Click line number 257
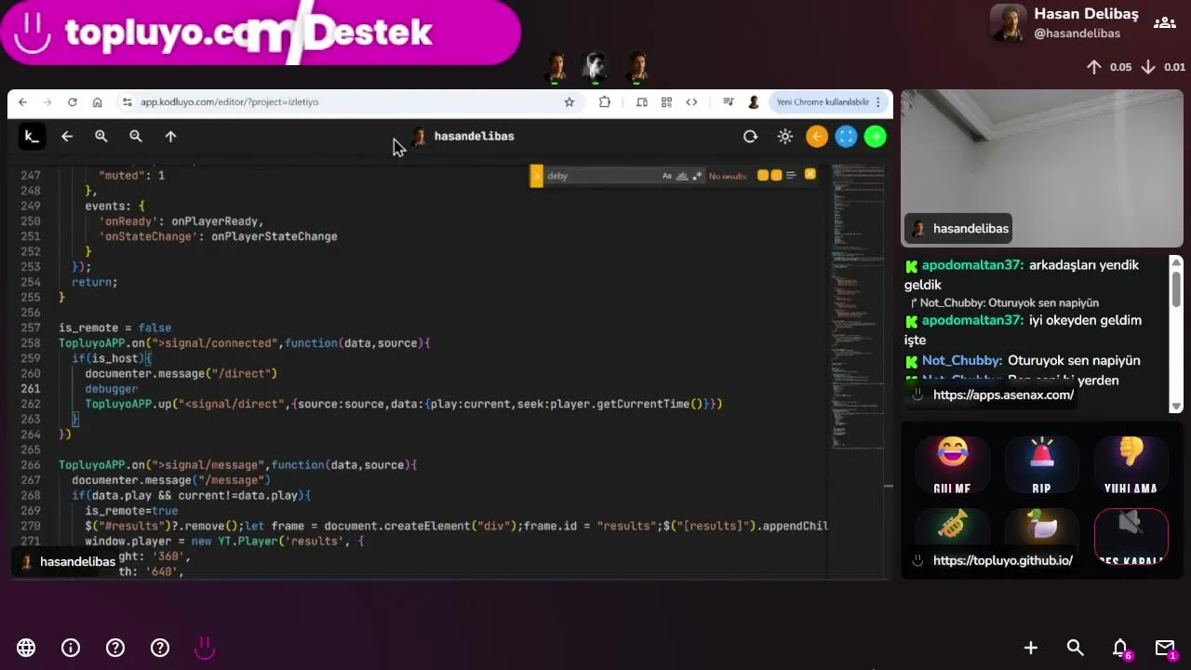The height and width of the screenshot is (670, 1191). [x=30, y=328]
